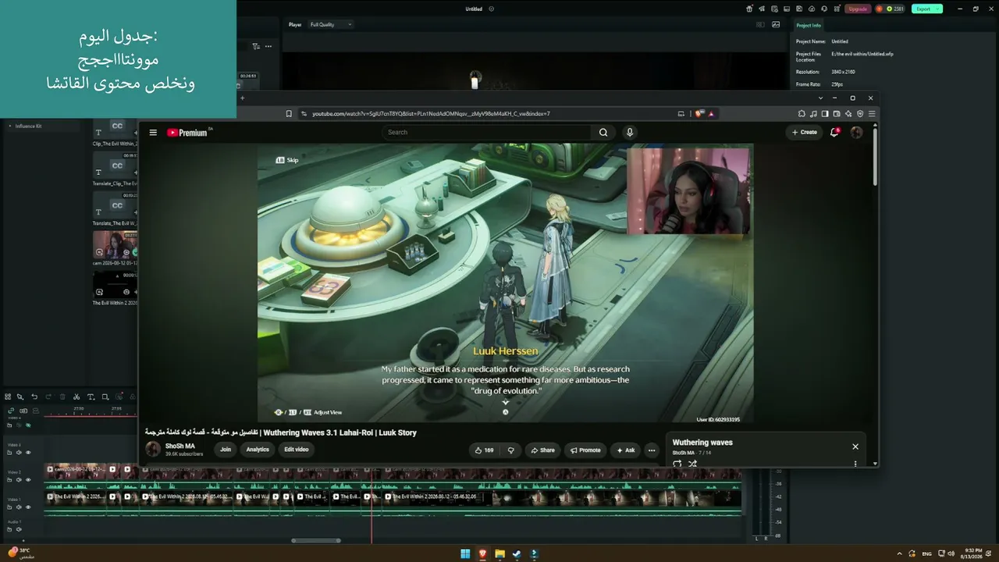Open the media panel more options ellipsis
The height and width of the screenshot is (562, 999).
click(x=268, y=46)
